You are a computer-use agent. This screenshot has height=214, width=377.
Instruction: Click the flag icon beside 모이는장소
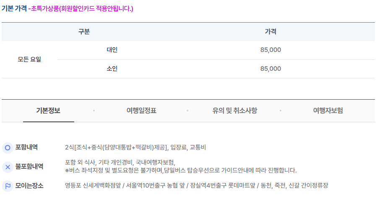pyautogui.click(x=8, y=186)
